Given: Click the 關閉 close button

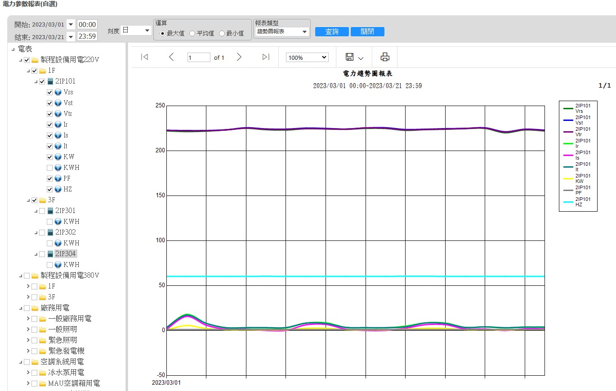Looking at the screenshot, I should coord(367,32).
